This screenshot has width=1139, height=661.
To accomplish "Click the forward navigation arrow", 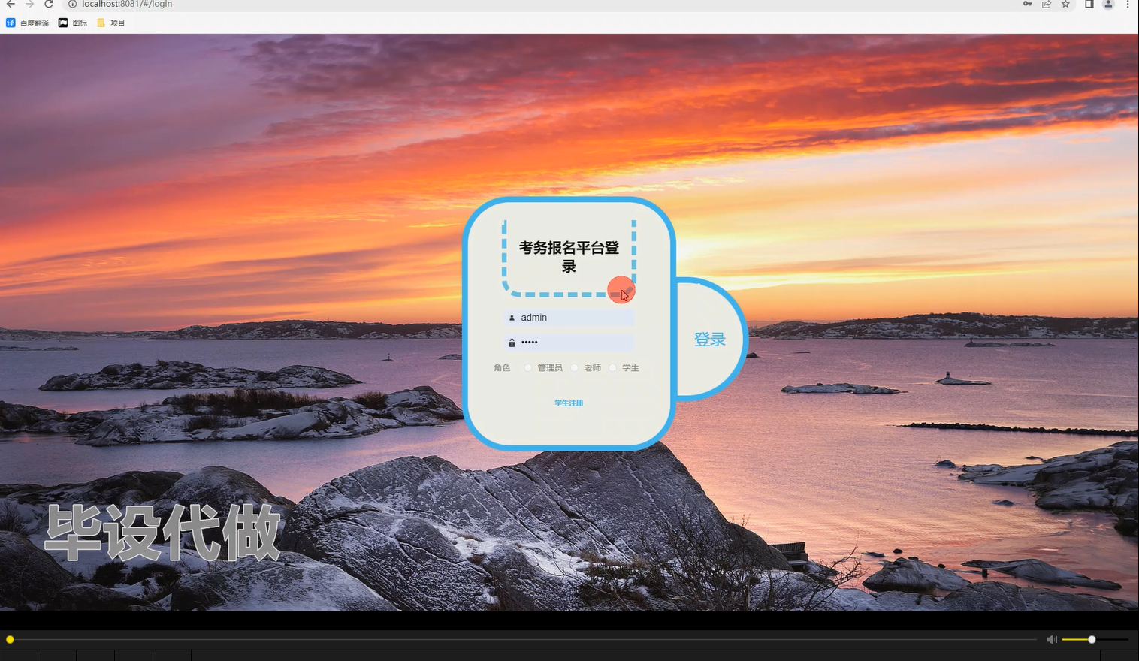I will 29,5.
